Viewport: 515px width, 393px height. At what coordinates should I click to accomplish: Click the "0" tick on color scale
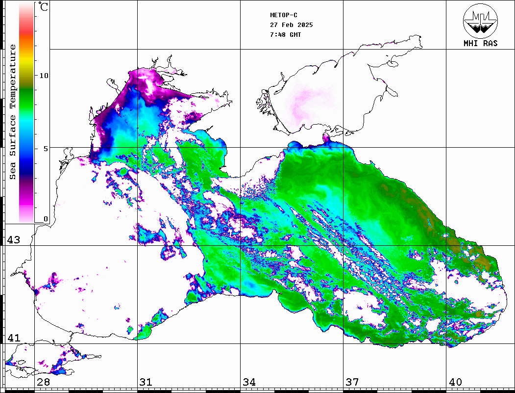46,219
